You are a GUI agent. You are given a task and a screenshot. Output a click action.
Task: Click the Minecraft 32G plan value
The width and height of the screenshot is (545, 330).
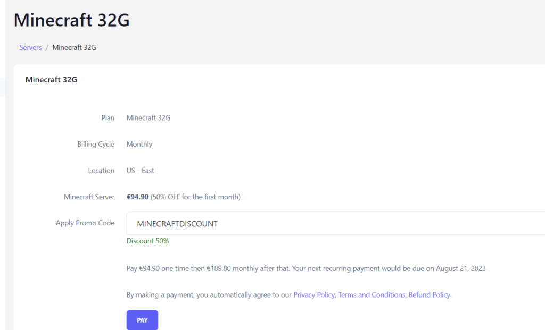(148, 117)
